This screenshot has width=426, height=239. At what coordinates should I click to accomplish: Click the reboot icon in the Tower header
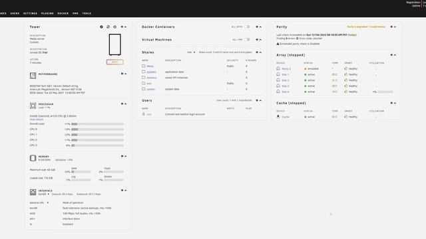[x=108, y=27]
